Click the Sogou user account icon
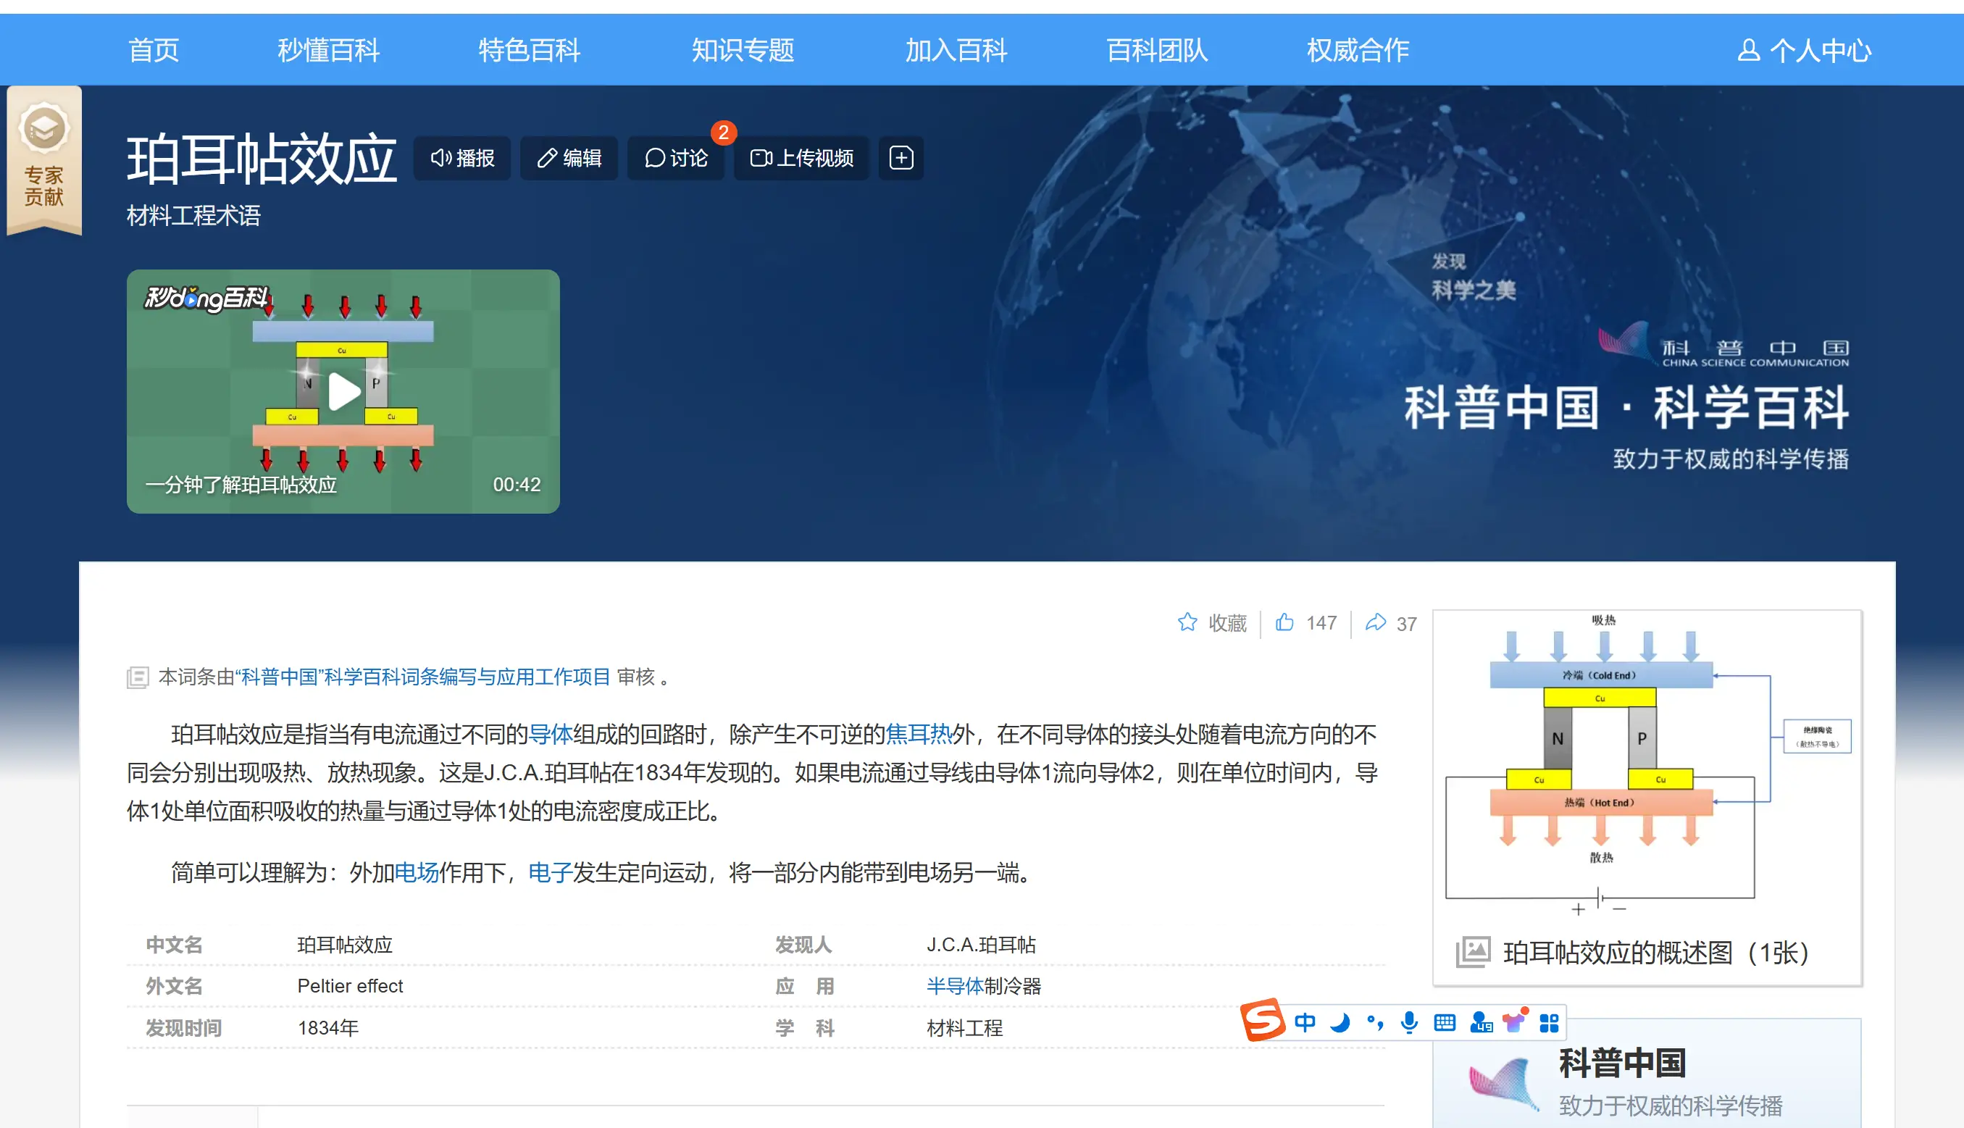 1481,1023
